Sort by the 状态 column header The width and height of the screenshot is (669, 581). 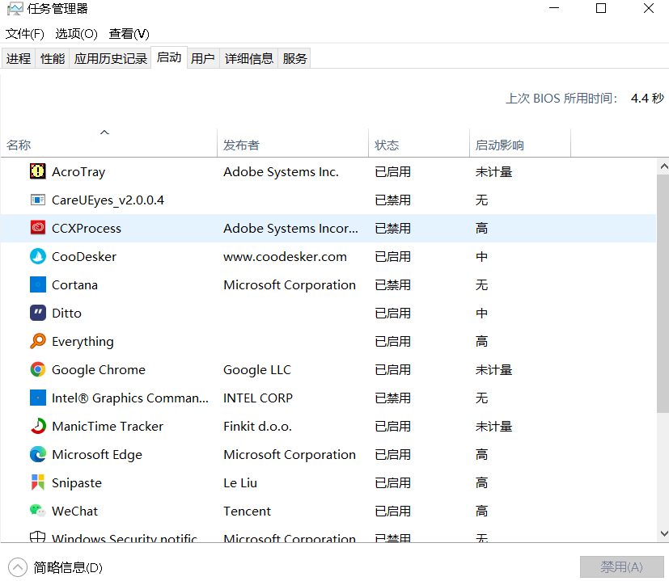tap(419, 143)
